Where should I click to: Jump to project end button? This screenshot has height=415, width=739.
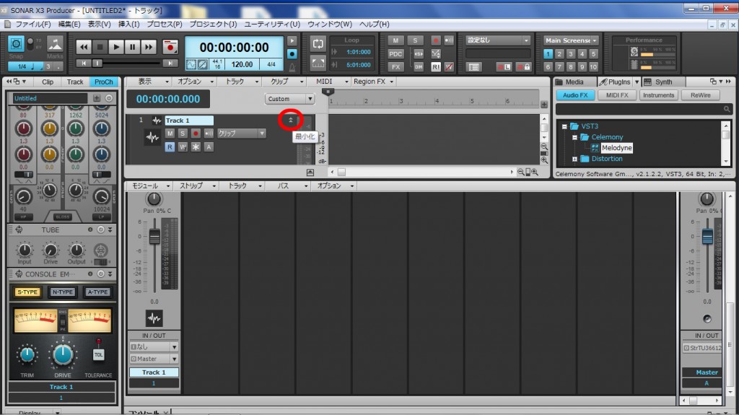170,64
